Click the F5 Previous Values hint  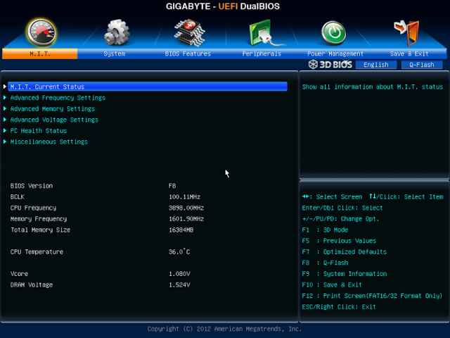pyautogui.click(x=339, y=241)
